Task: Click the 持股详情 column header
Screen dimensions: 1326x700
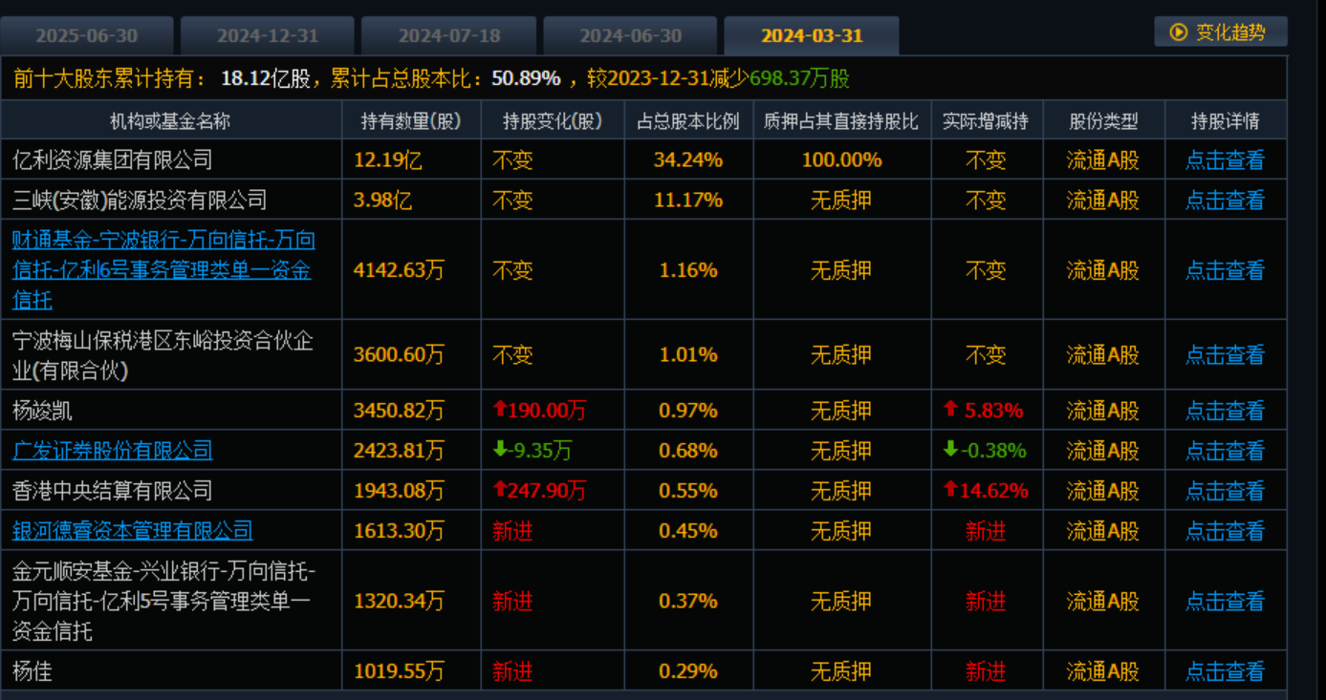Action: [x=1225, y=121]
